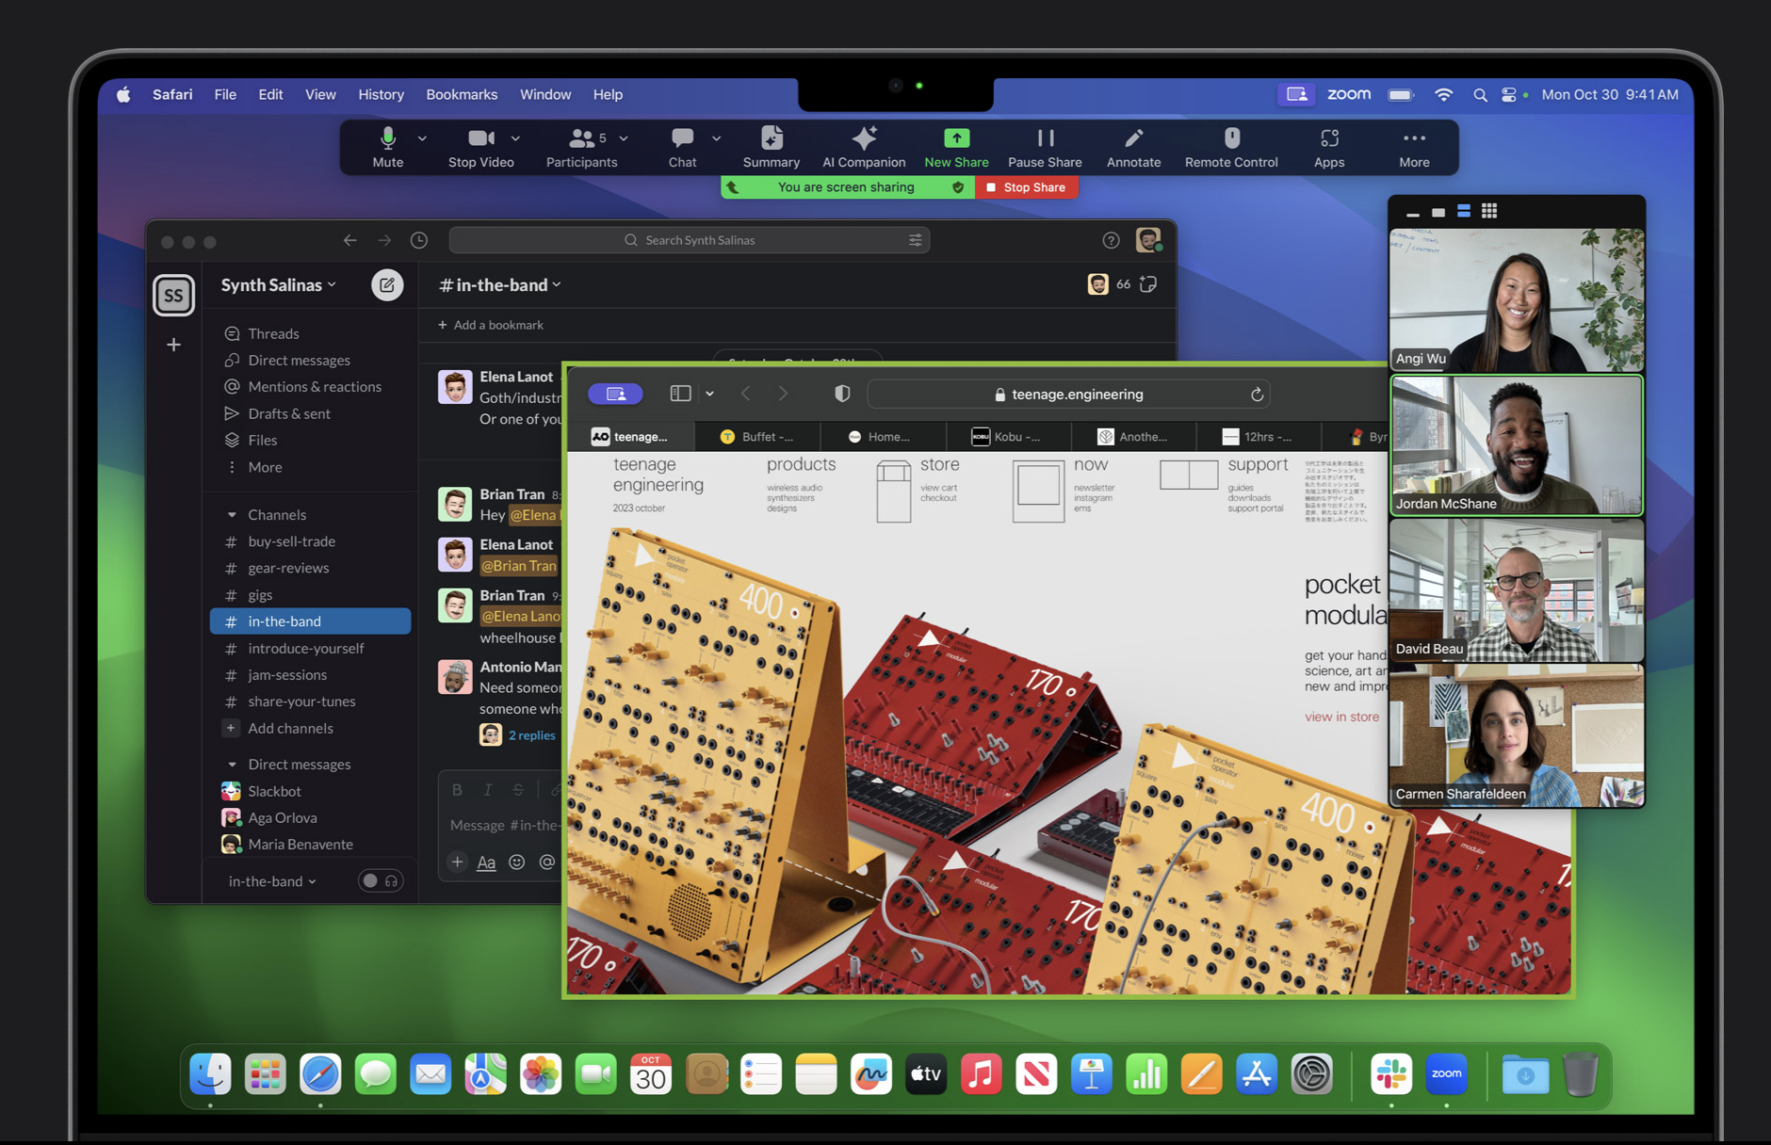This screenshot has height=1145, width=1771.
Task: Open the 2 replies thread
Action: [532, 735]
